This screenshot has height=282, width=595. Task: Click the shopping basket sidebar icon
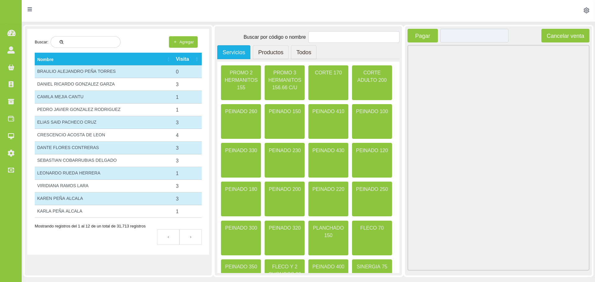pyautogui.click(x=11, y=67)
